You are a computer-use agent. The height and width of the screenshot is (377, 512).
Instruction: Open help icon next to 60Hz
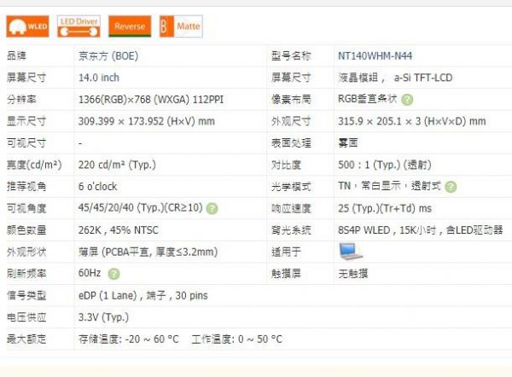click(x=113, y=274)
